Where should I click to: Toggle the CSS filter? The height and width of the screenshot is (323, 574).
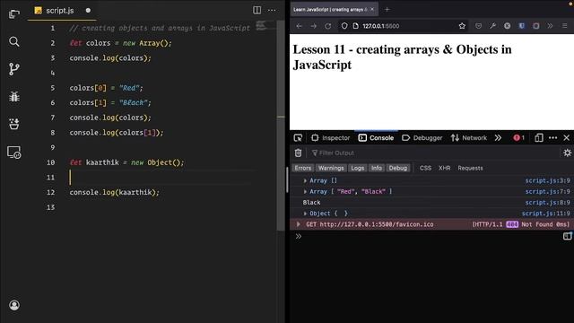click(x=425, y=168)
